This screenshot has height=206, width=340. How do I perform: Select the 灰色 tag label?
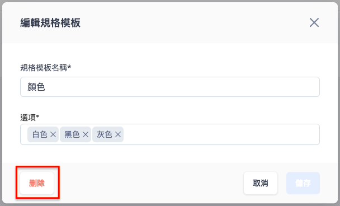coord(105,134)
